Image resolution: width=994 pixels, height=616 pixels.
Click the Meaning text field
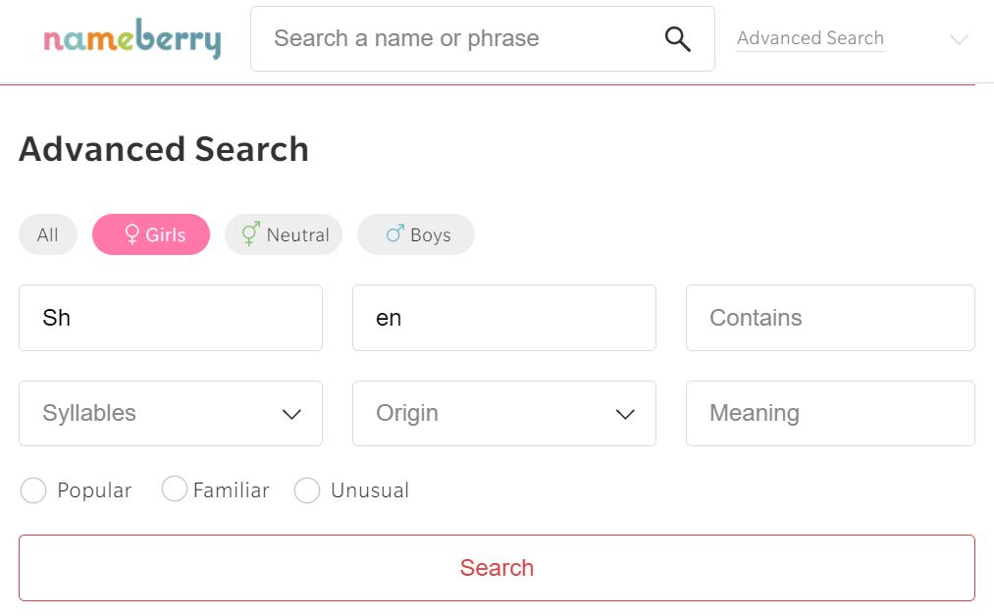click(x=830, y=413)
